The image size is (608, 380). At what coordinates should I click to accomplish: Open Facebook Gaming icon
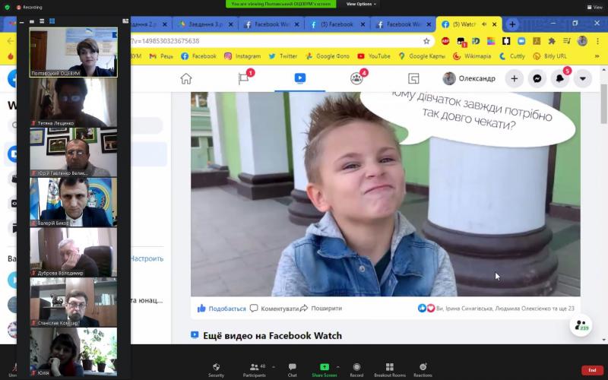413,79
